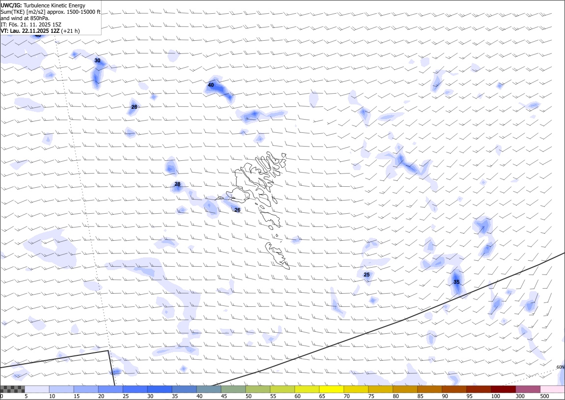Click the legend tick number "100"
Image resolution: width=565 pixels, height=400 pixels.
coord(495,396)
